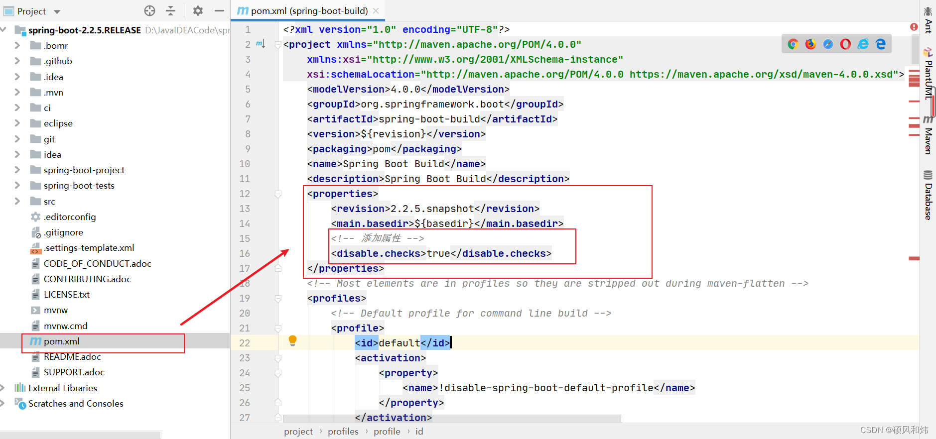Click the disable.checks property line
Screen dimensions: 936x439
tap(441, 253)
